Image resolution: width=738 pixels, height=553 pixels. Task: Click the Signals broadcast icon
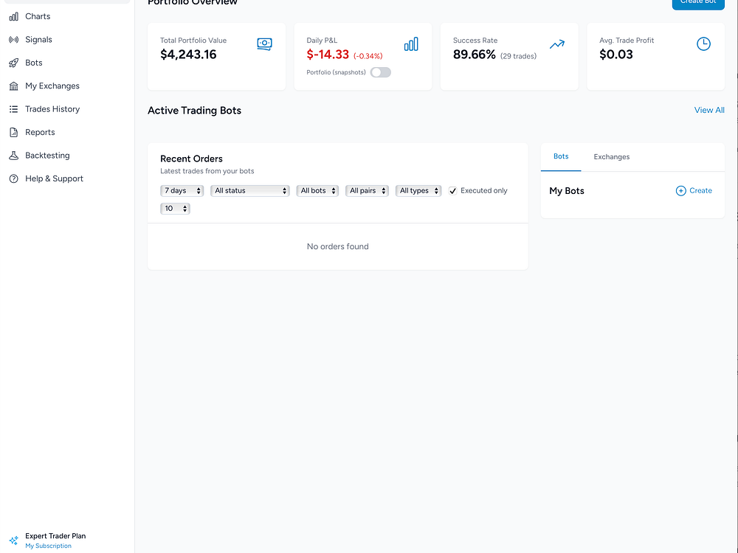click(13, 40)
